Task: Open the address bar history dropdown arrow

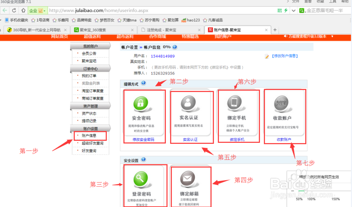Action: click(x=294, y=10)
